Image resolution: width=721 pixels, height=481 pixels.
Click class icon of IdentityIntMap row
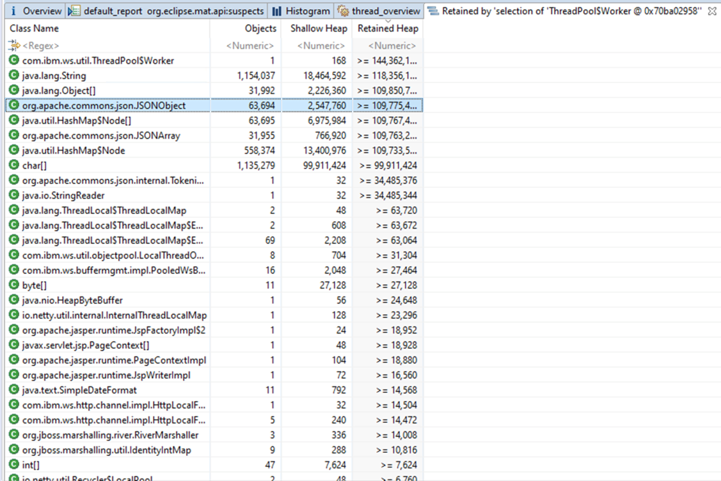point(14,450)
